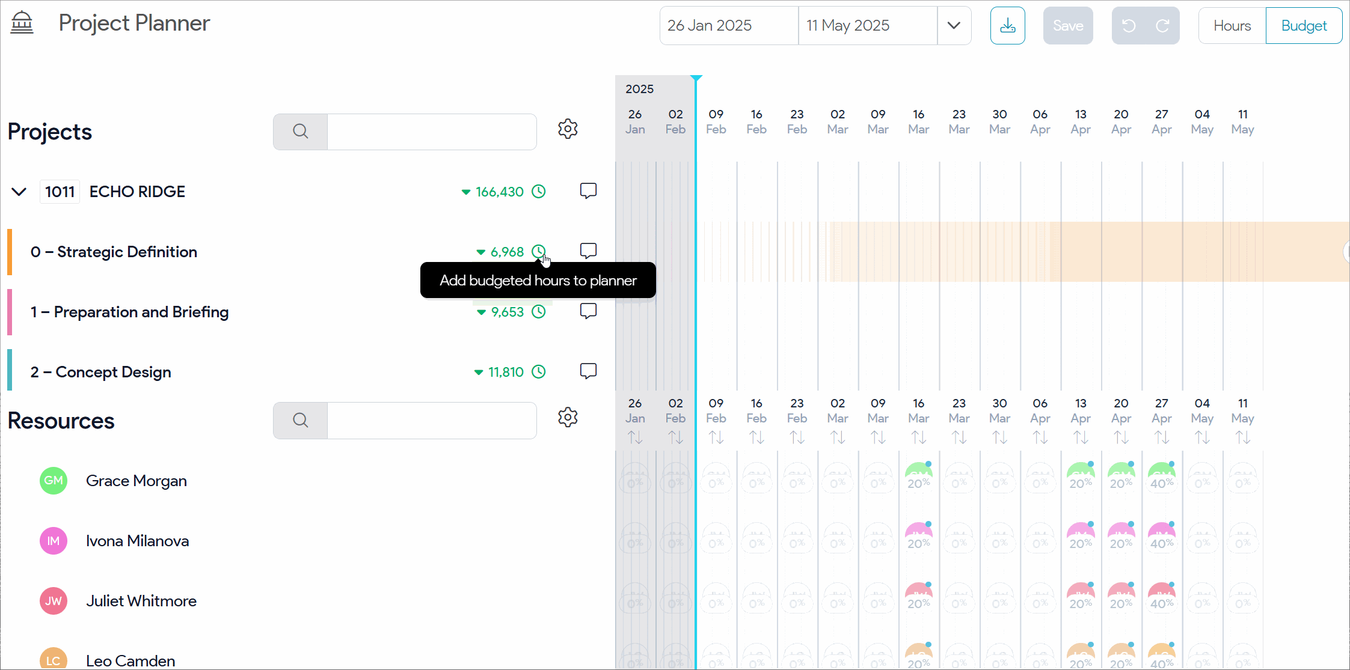Screen dimensions: 1350x670
Task: Click 9,653 budget triangle indicator
Action: point(481,312)
